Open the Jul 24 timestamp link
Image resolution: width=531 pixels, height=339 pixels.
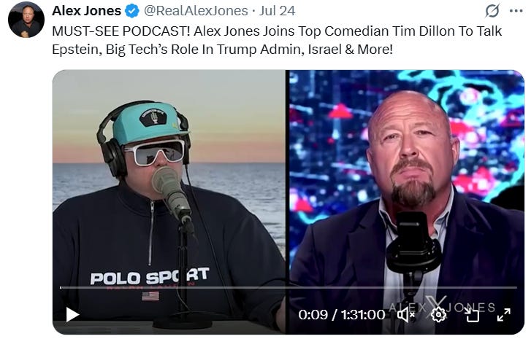(277, 11)
